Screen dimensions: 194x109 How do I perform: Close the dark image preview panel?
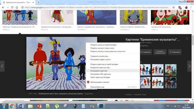187,39
